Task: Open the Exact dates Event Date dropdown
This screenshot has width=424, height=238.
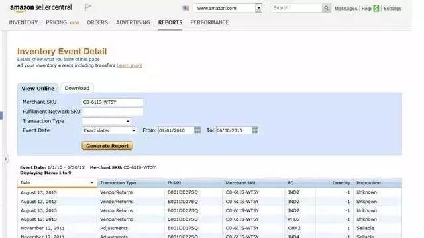Action: 109,130
